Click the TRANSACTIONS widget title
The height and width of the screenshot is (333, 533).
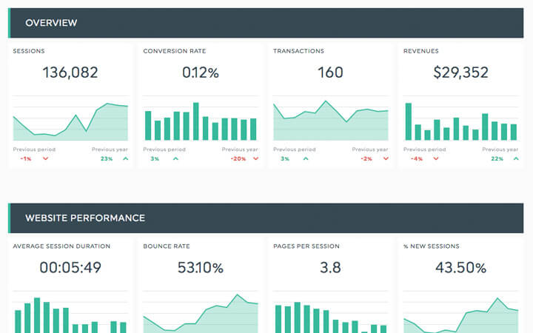coord(298,51)
